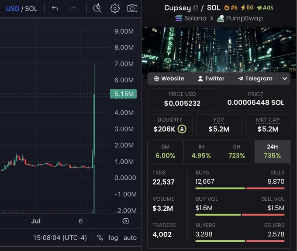297x251 pixels.
Task: Click the buyers versus sellers ratio bar
Action: click(x=240, y=241)
